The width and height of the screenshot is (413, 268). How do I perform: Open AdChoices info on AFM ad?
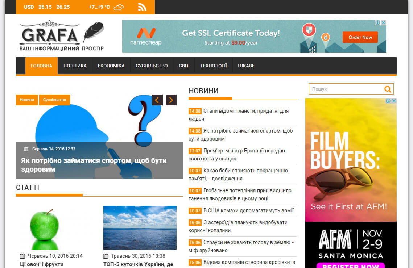coord(388,101)
